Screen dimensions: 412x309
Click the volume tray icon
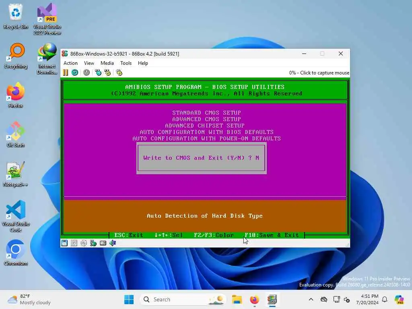click(x=347, y=299)
